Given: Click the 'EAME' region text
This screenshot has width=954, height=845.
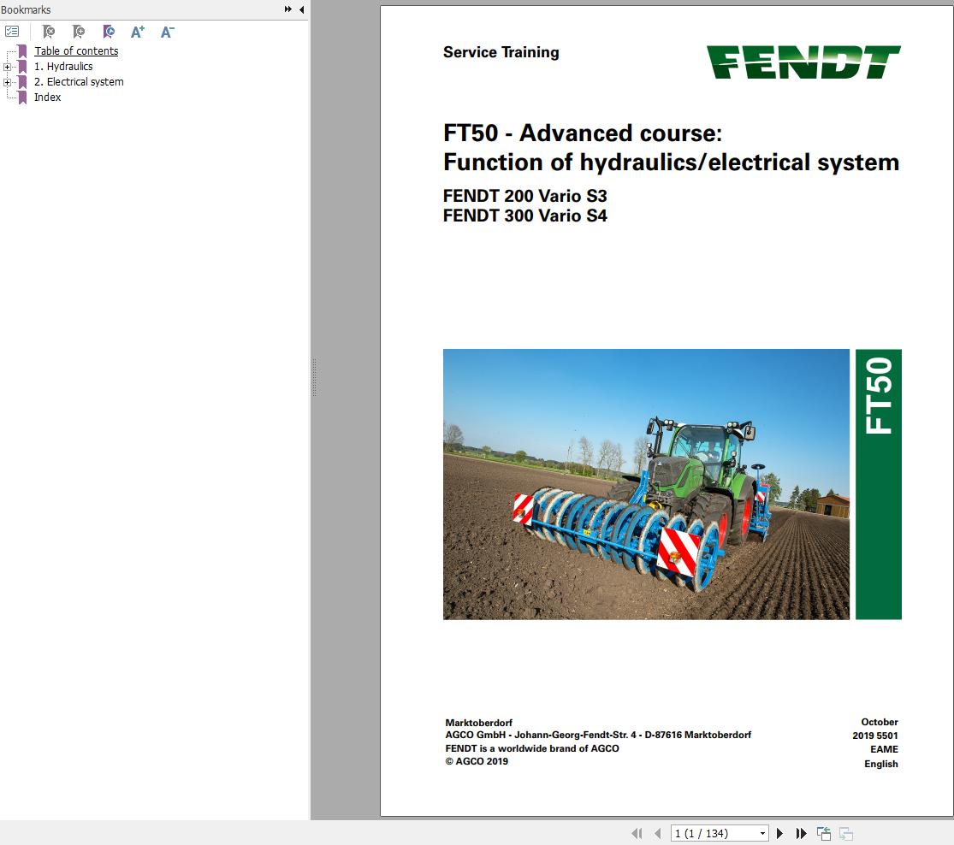Looking at the screenshot, I should (884, 749).
